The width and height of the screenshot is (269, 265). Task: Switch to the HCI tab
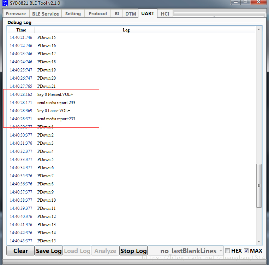point(165,14)
